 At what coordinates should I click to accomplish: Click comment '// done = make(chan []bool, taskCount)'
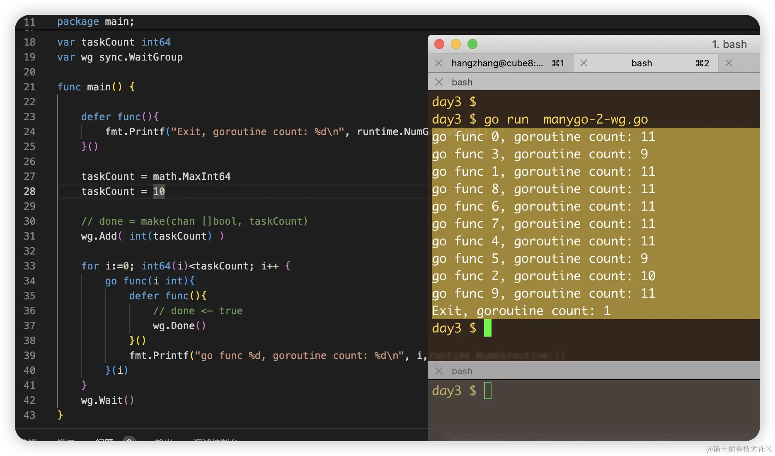tap(194, 221)
